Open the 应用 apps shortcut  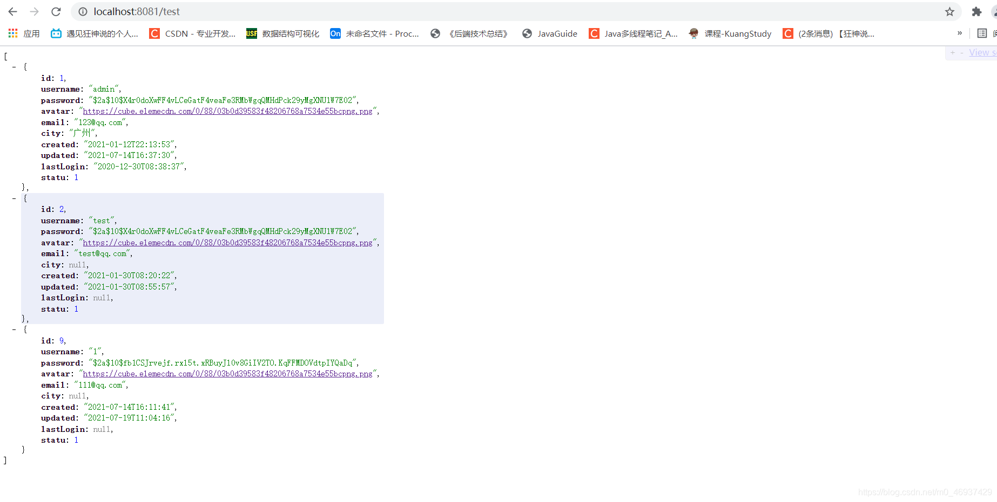[24, 33]
